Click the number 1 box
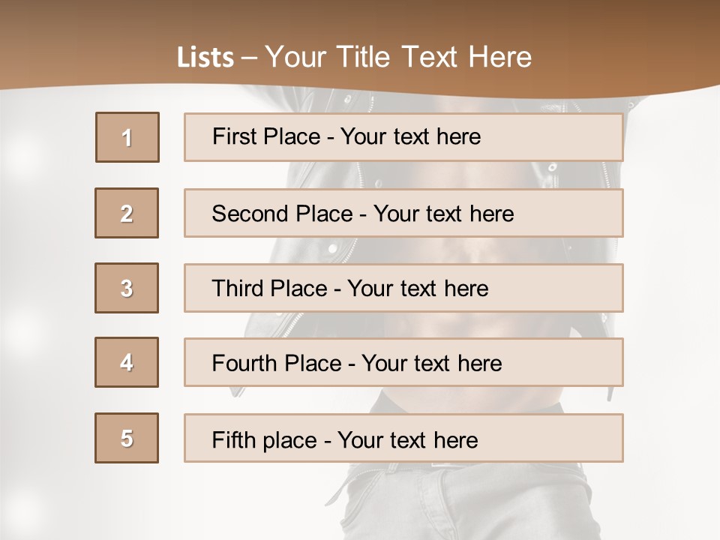This screenshot has width=720, height=540. tap(127, 137)
